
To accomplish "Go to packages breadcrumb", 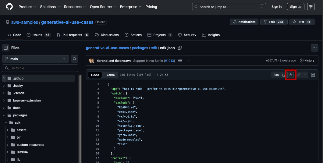I will [140, 48].
